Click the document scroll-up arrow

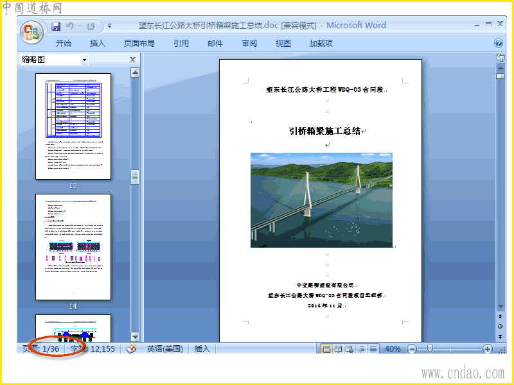[501, 68]
